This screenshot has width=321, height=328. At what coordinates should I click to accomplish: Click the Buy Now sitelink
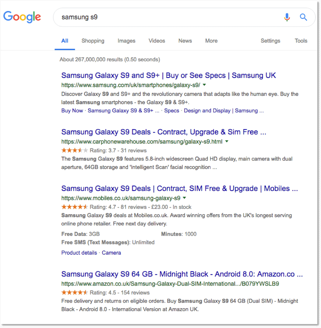coord(72,111)
